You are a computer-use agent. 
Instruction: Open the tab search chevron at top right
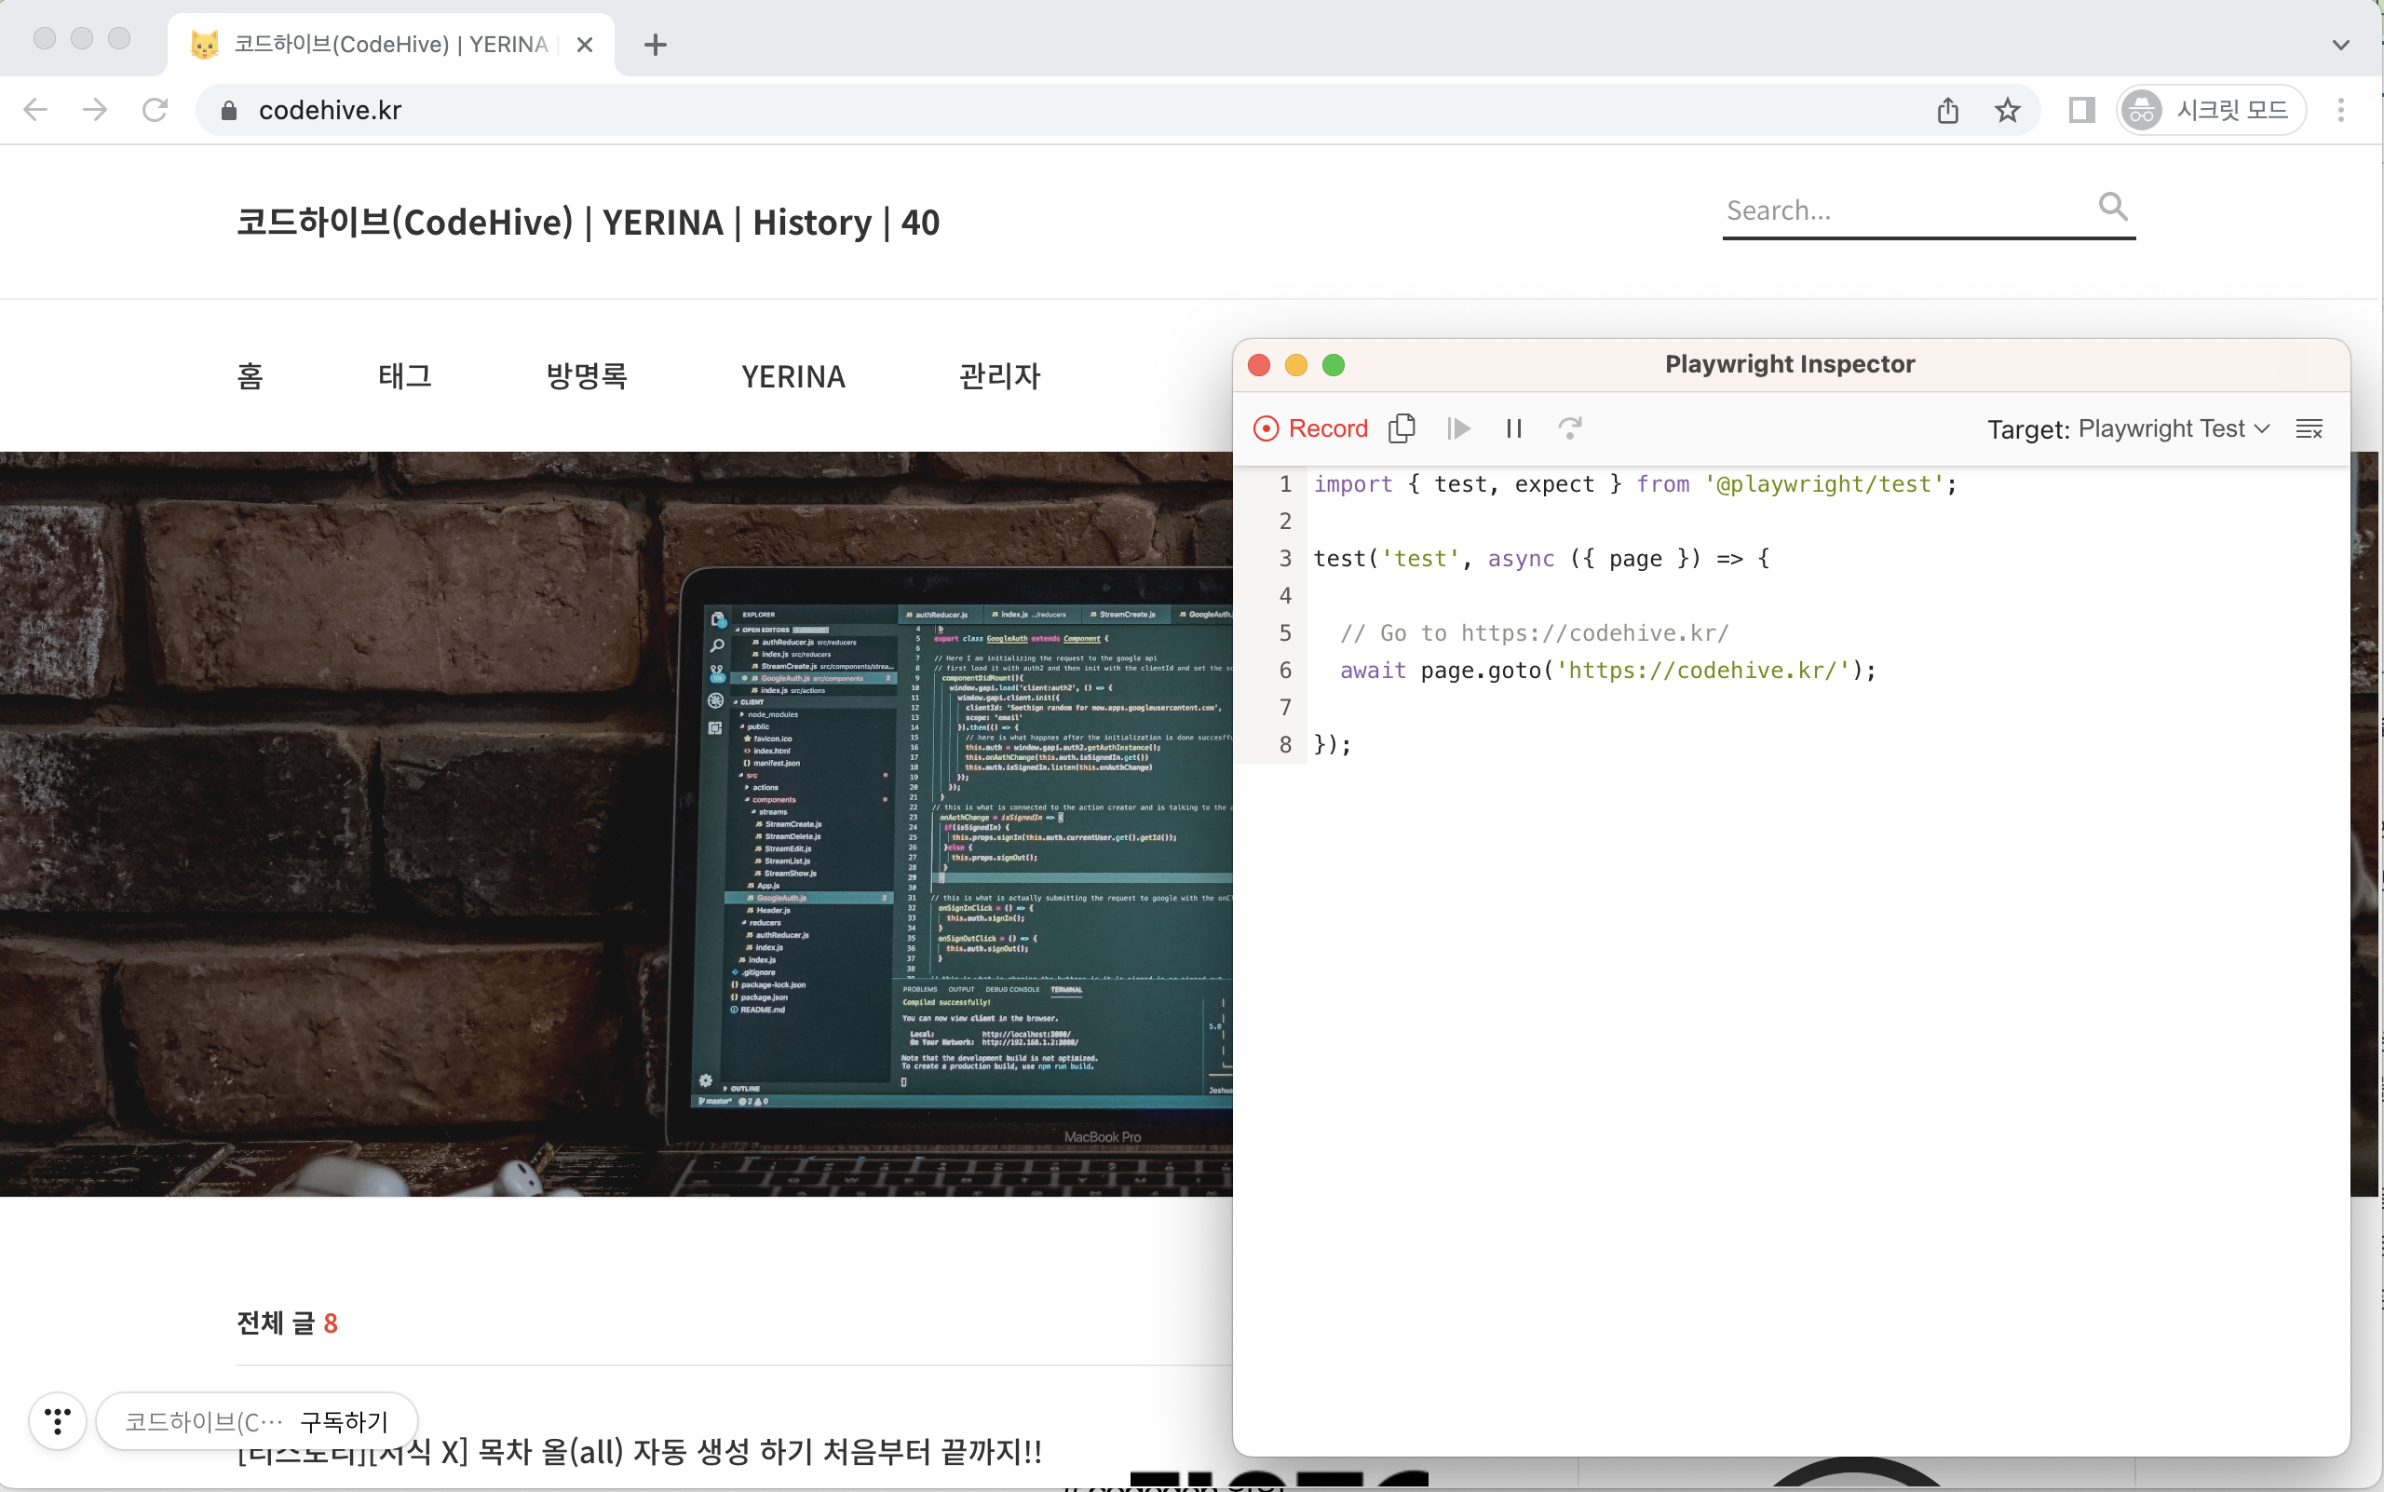pos(2339,44)
